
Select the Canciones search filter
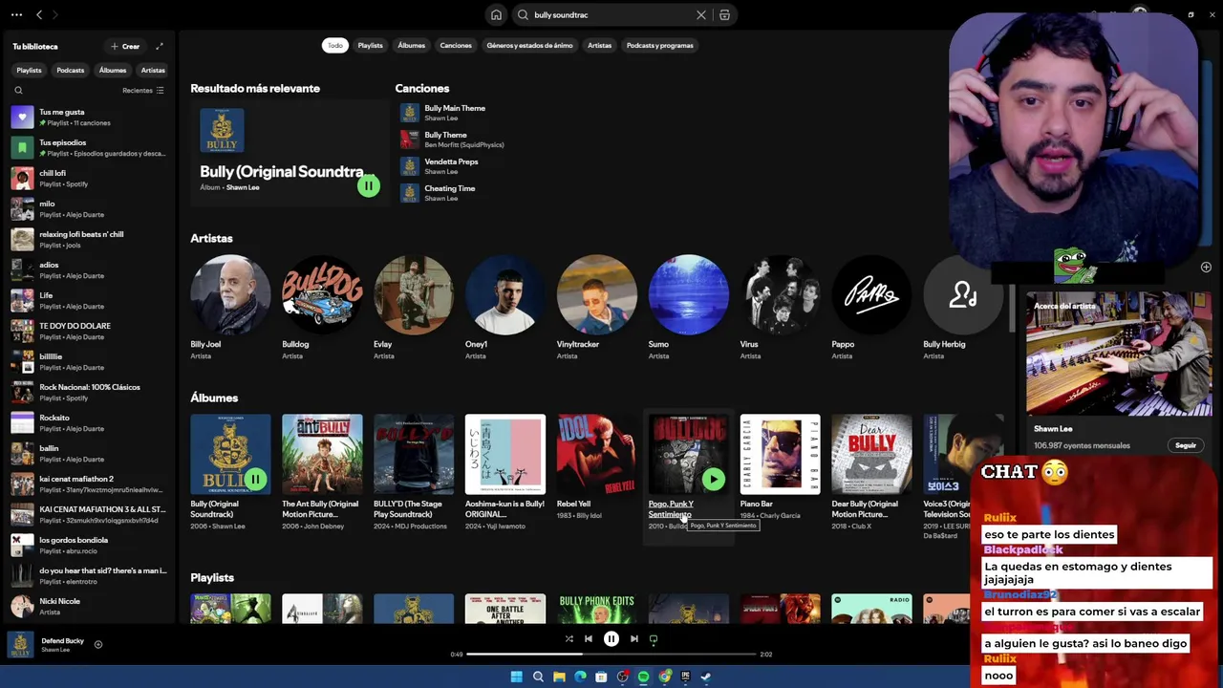[x=456, y=45]
